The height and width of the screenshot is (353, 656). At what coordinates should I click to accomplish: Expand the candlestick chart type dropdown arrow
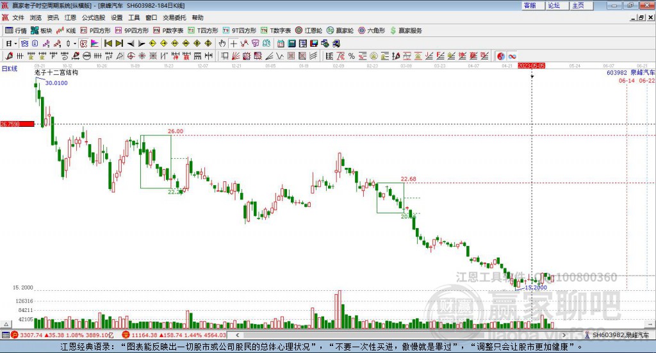tap(75, 44)
